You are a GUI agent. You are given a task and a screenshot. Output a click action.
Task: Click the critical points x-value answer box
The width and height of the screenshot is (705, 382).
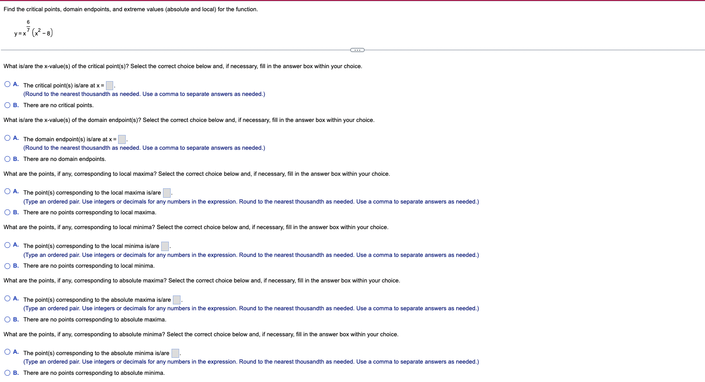coord(110,86)
